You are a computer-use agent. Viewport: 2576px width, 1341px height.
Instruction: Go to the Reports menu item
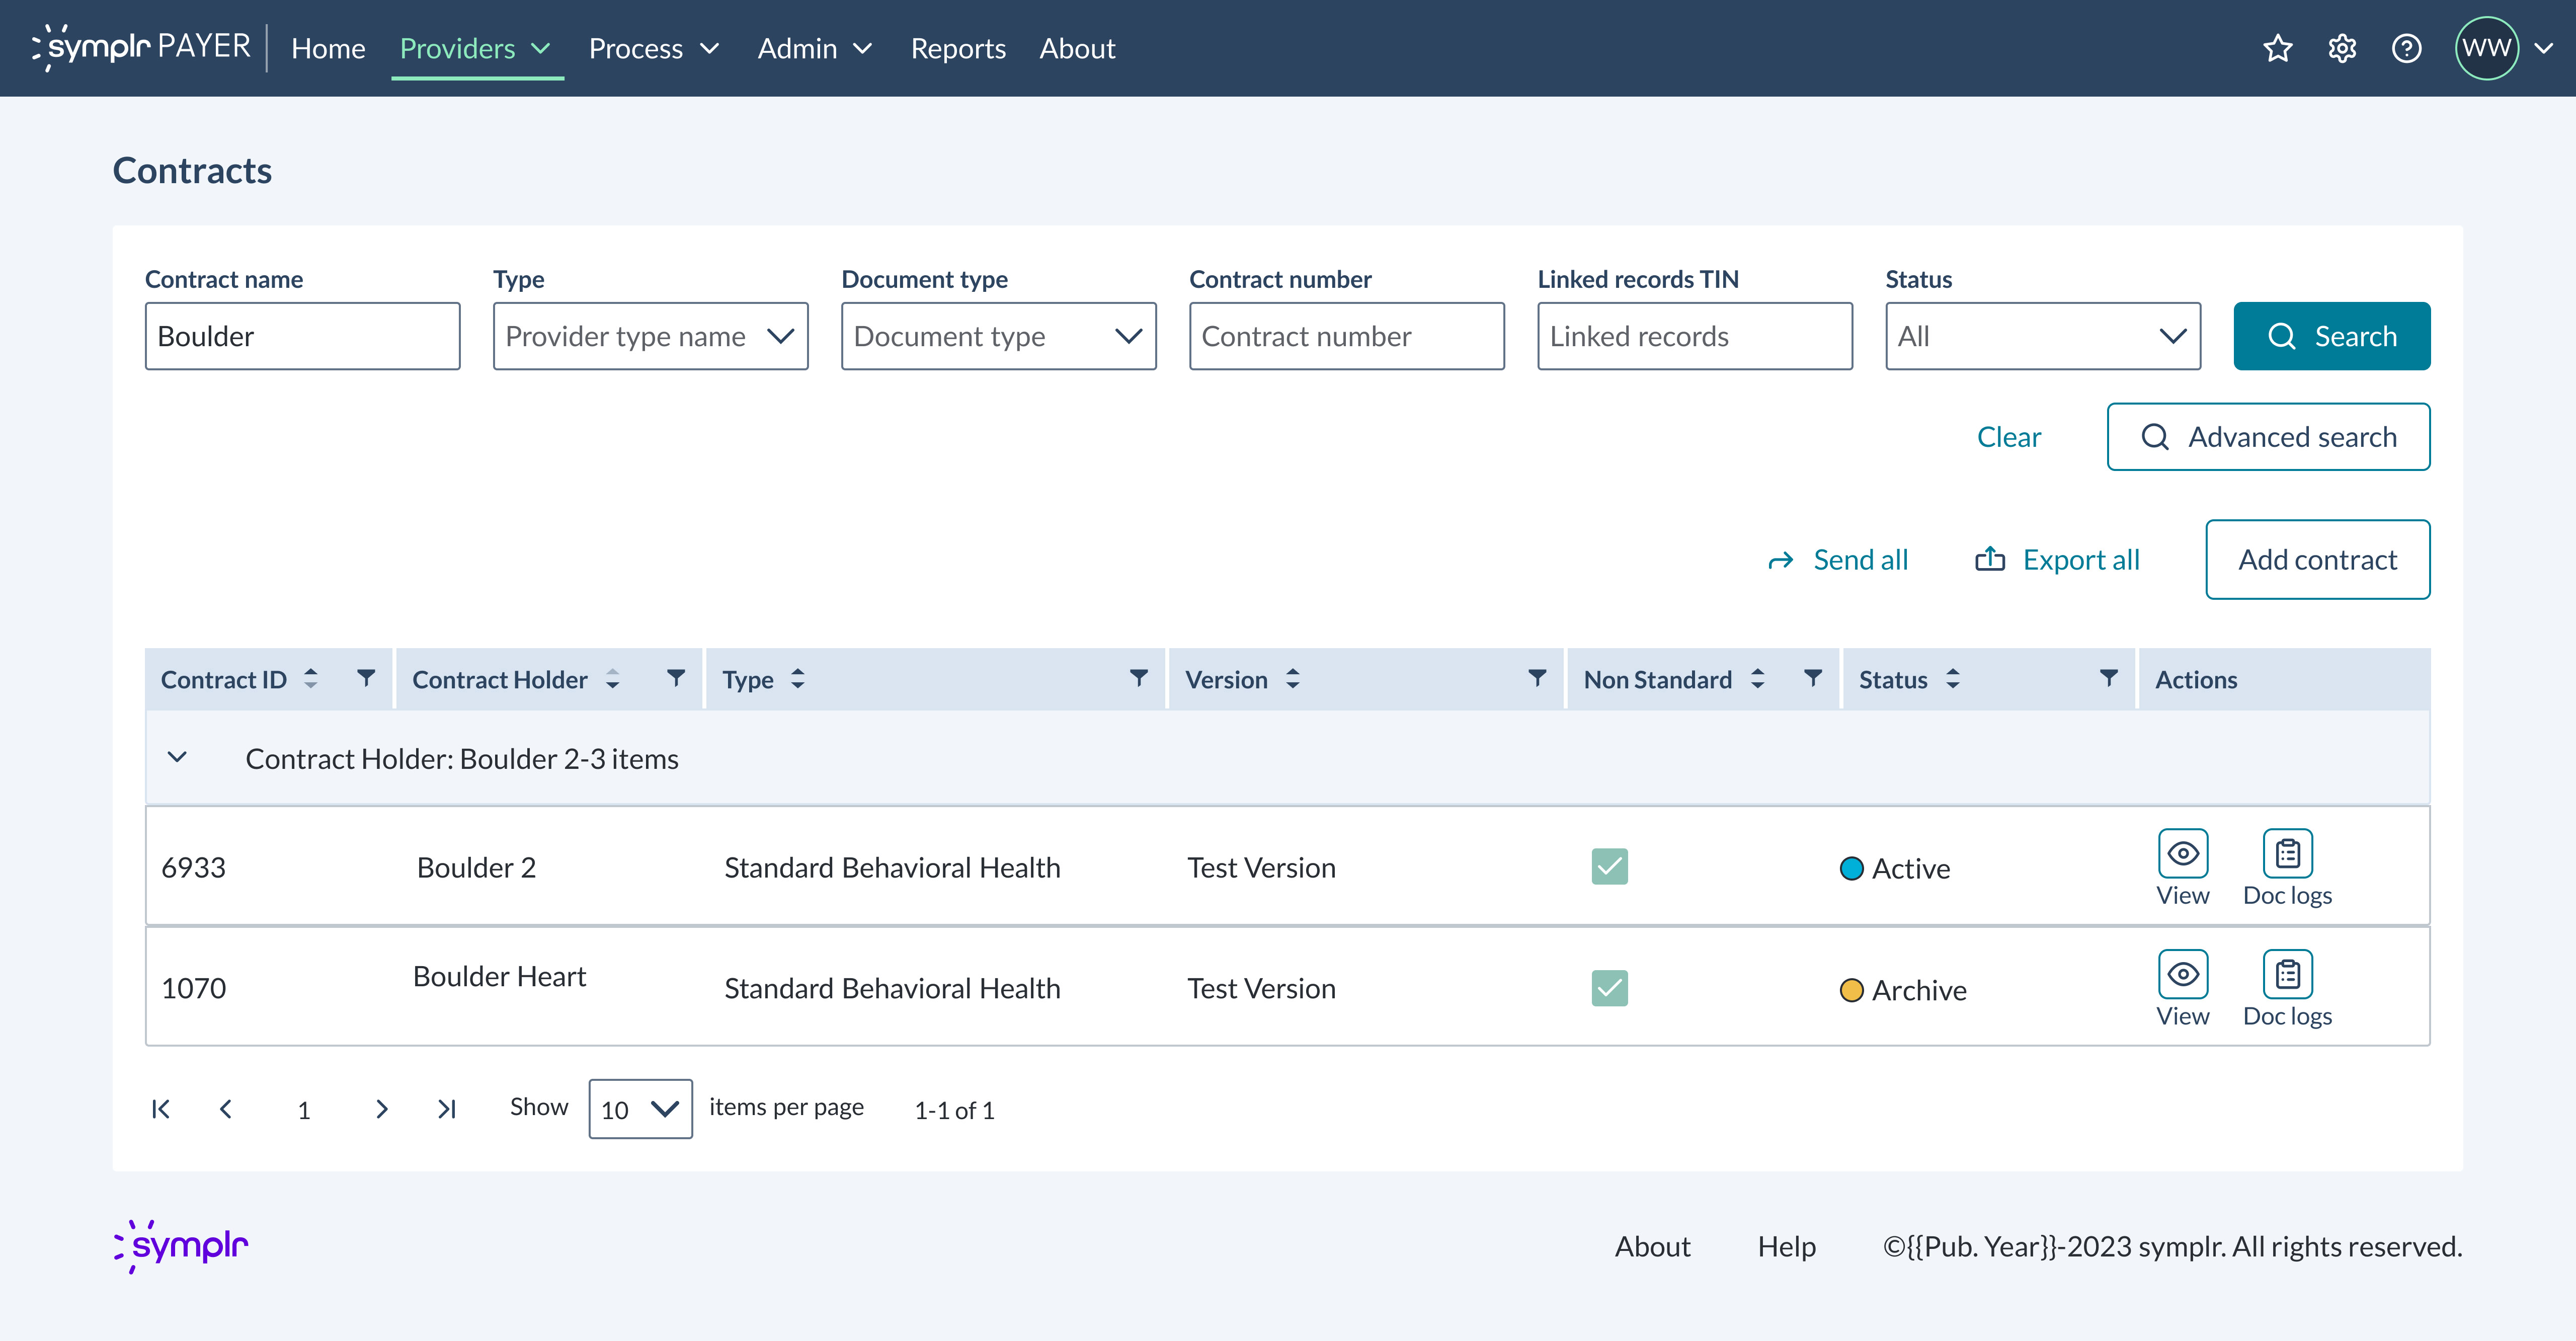957,48
